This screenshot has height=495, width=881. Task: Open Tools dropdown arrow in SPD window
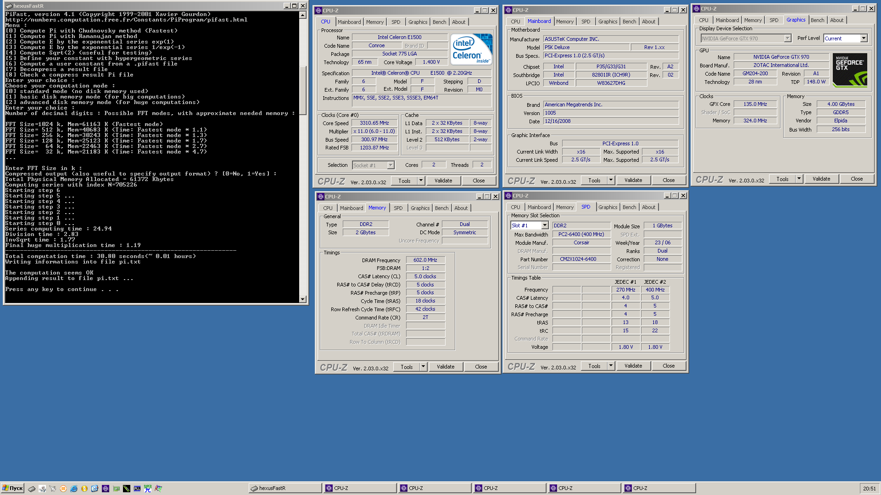point(611,366)
